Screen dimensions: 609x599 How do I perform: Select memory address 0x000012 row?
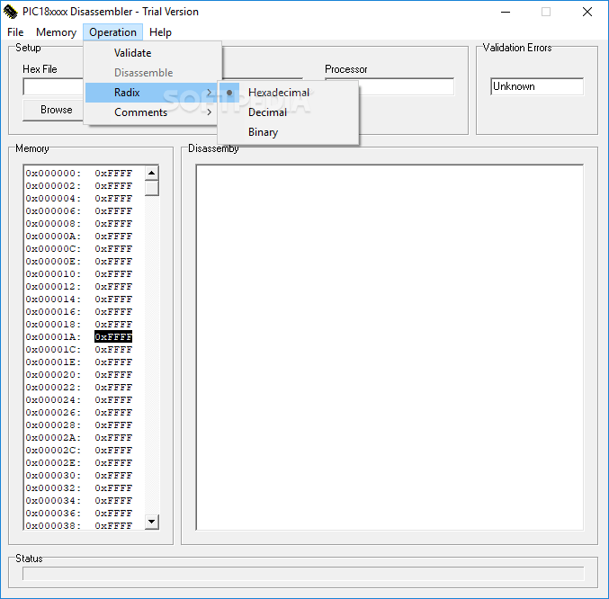(79, 287)
